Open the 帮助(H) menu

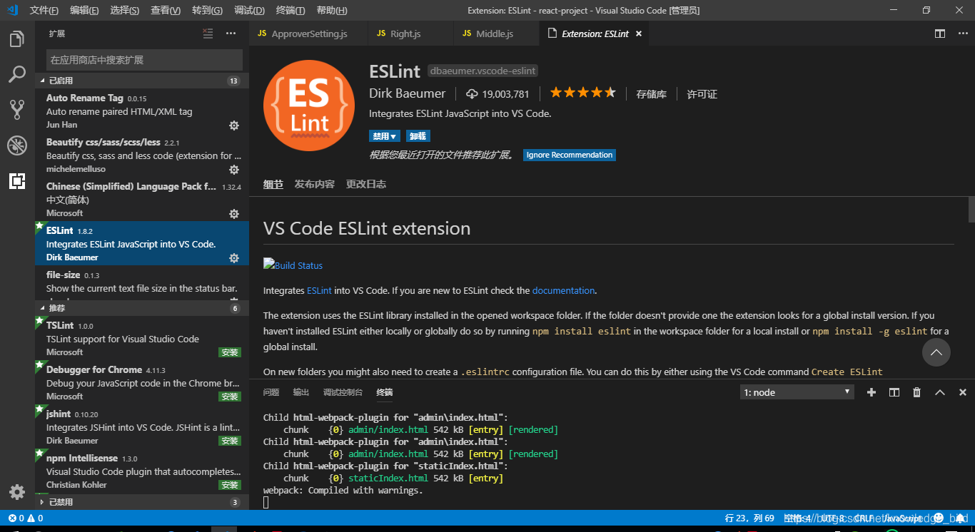tap(332, 11)
